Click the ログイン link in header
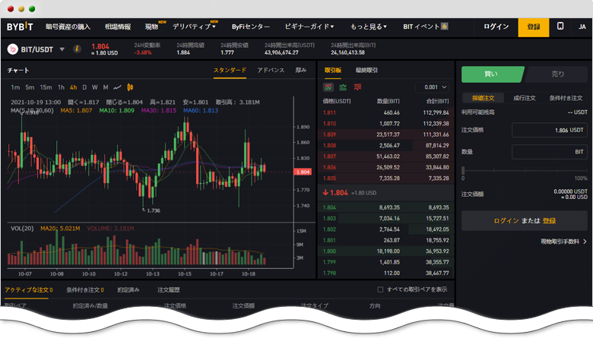 coord(496,27)
